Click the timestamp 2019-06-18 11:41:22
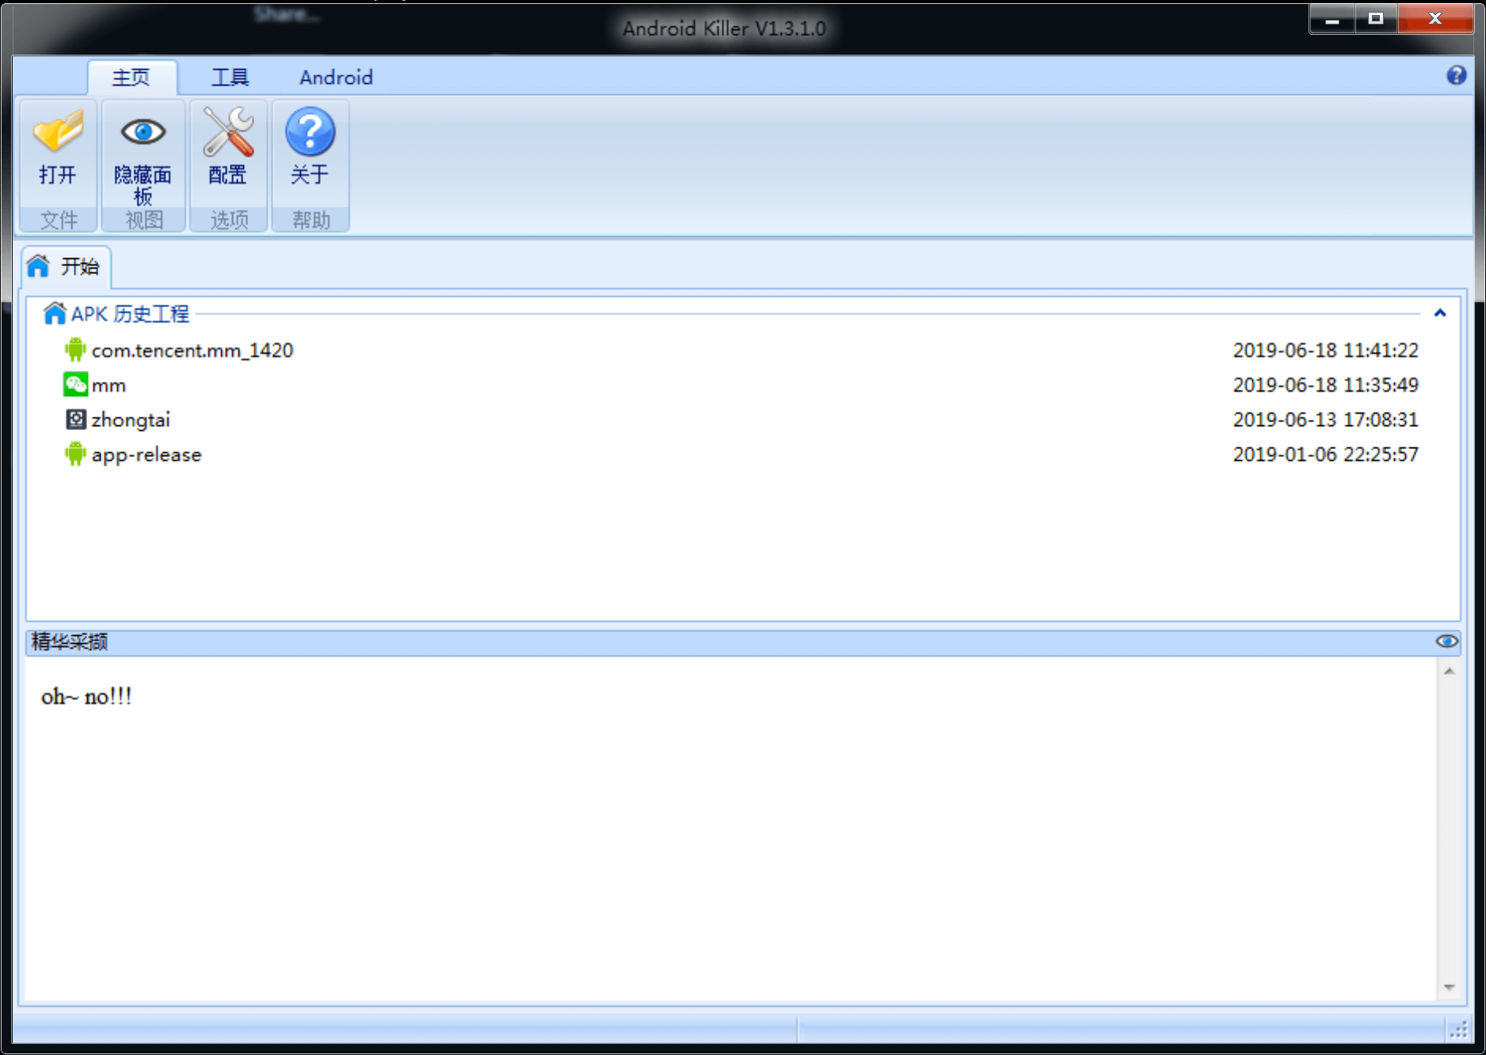 (x=1325, y=350)
